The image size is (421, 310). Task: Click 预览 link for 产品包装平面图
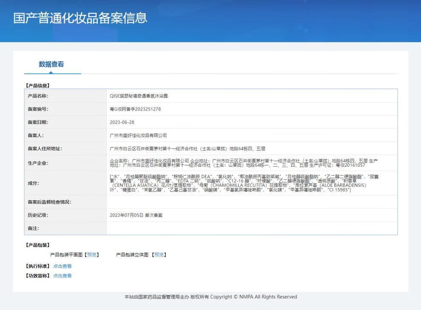(92, 255)
